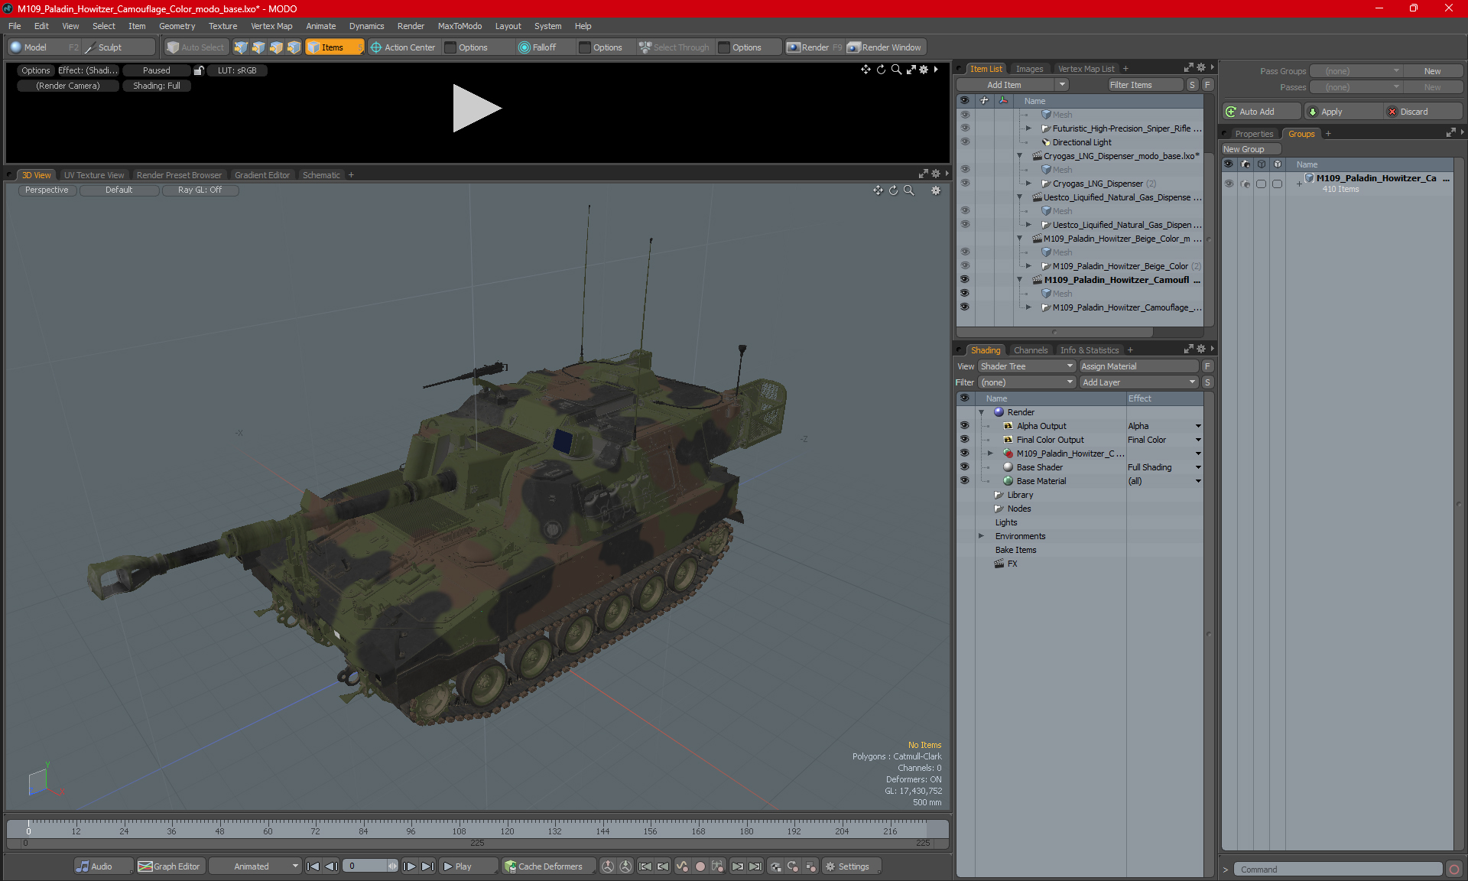1468x881 pixels.
Task: Switch to Properties tab
Action: (1254, 134)
